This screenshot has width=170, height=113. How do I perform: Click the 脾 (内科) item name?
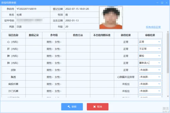(13, 56)
